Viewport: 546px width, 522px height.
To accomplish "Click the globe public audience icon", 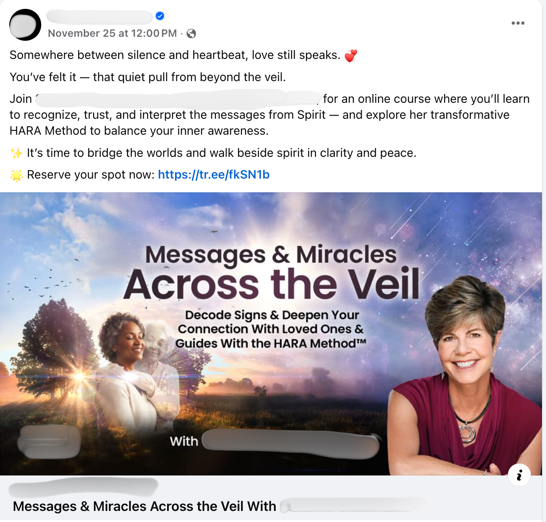I will (x=191, y=34).
